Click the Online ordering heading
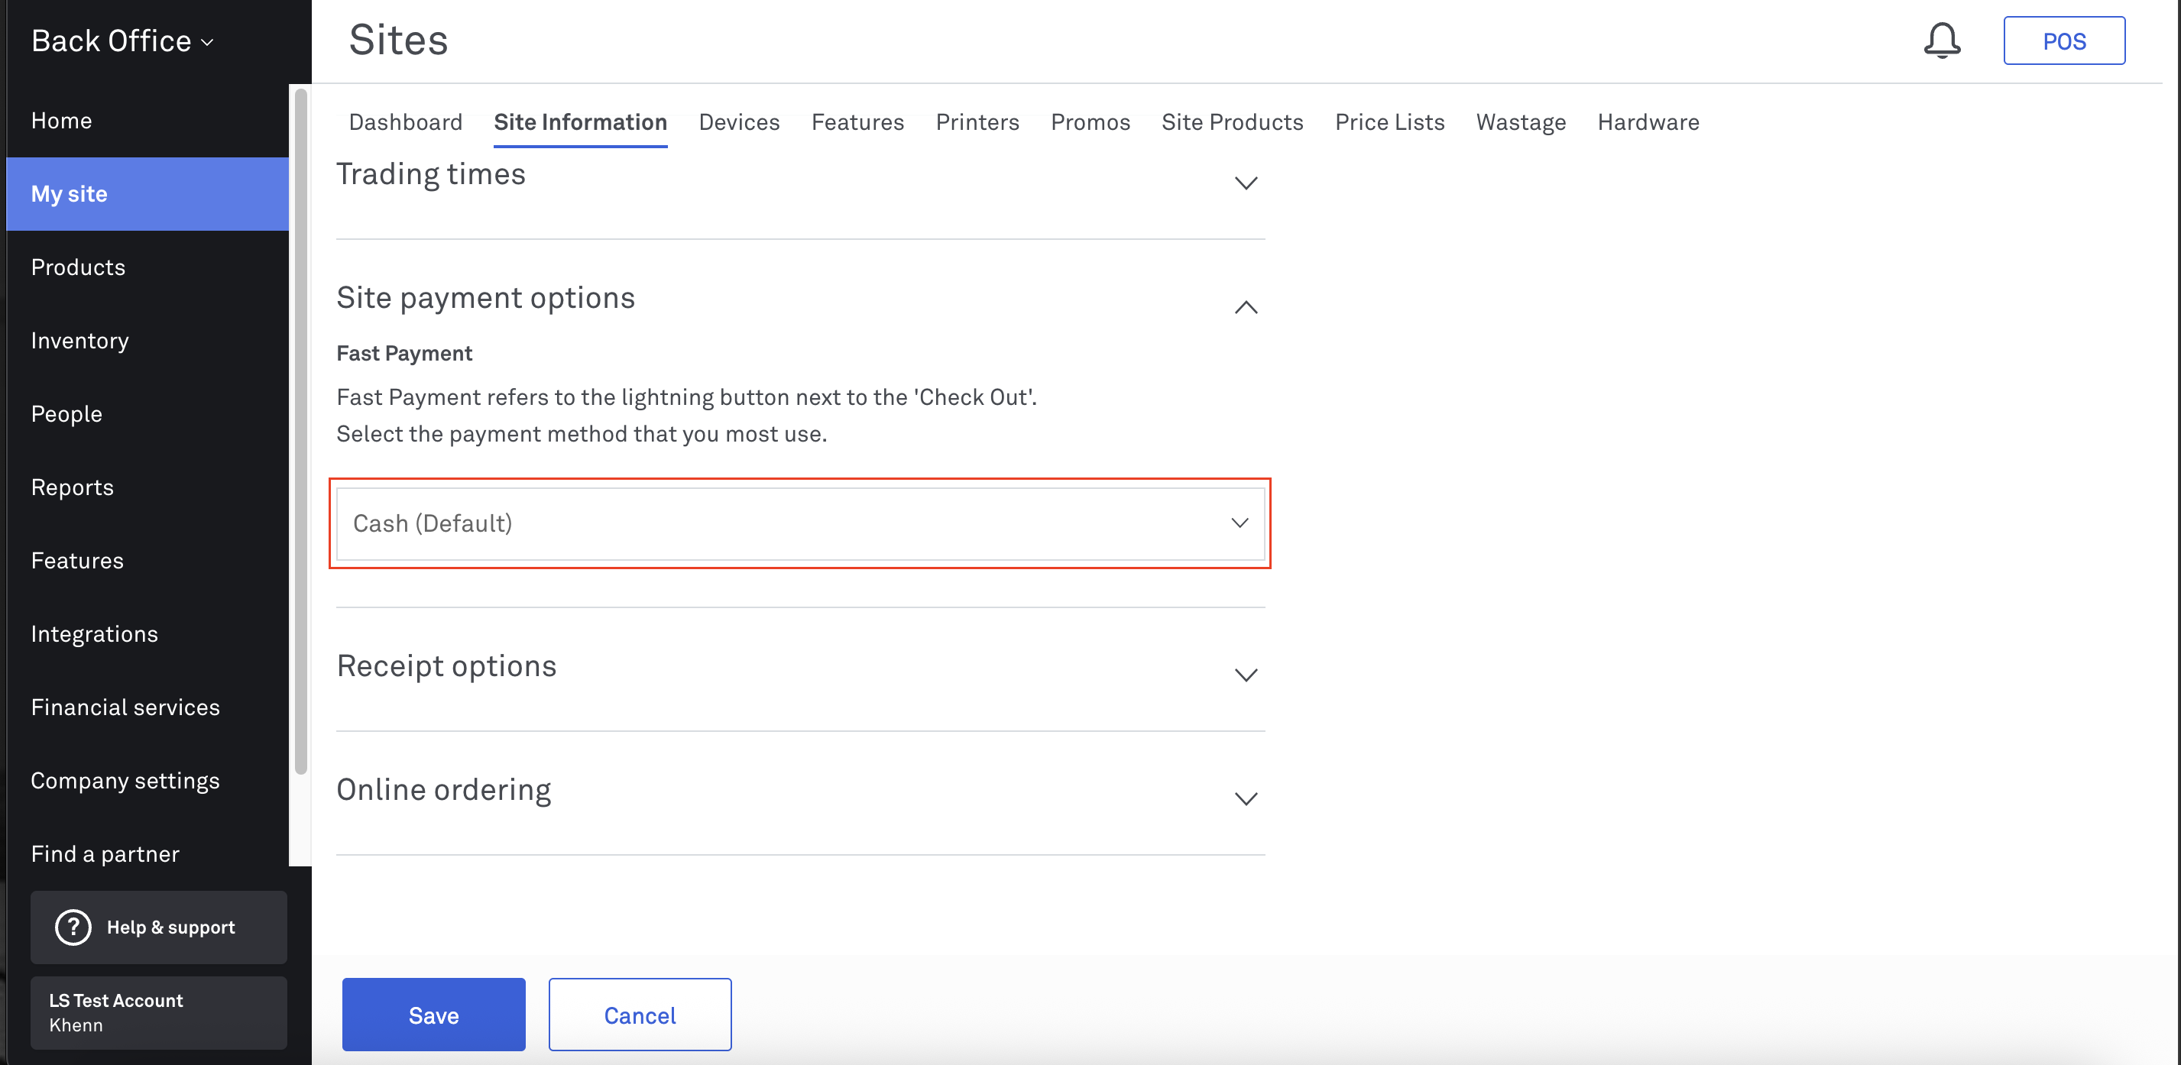 444,790
